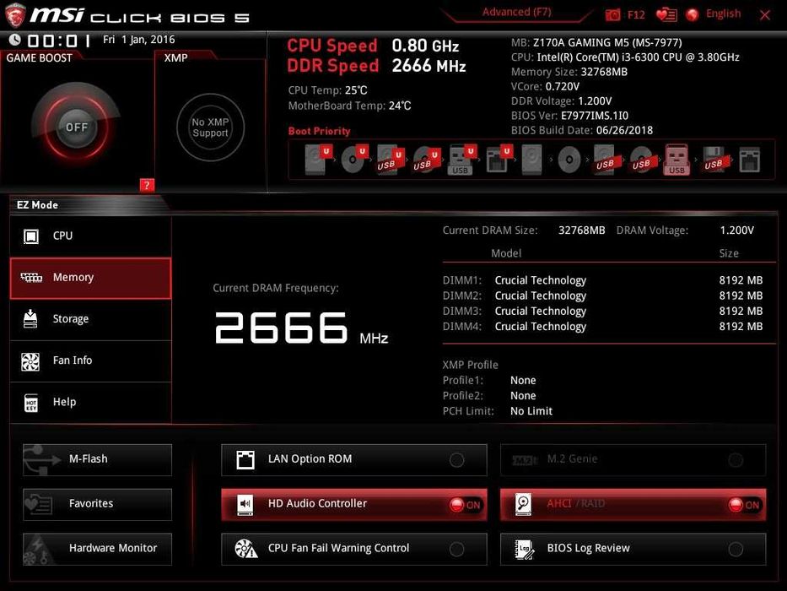Select highlighted legacy USB key boot icon

click(676, 160)
